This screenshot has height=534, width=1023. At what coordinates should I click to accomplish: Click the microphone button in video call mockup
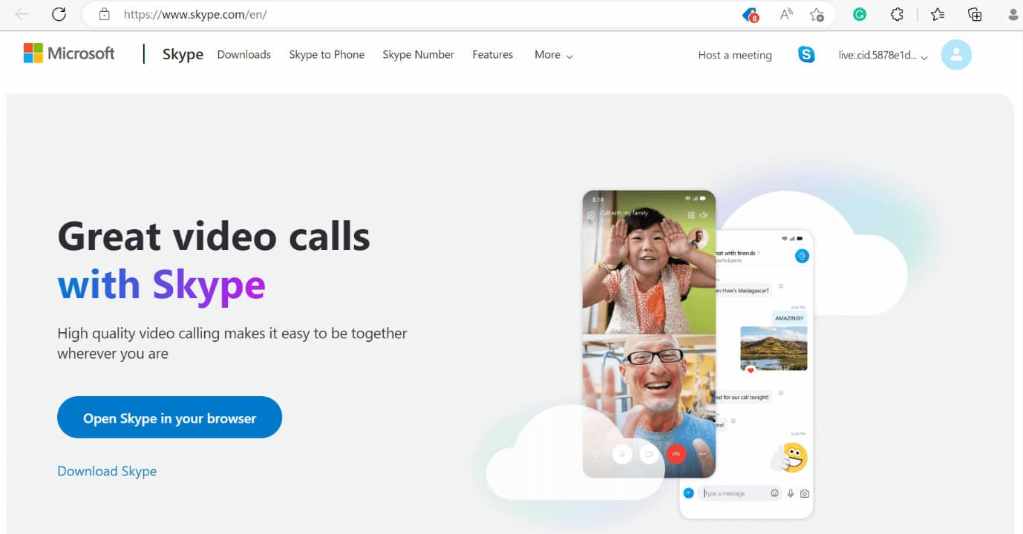pos(622,454)
